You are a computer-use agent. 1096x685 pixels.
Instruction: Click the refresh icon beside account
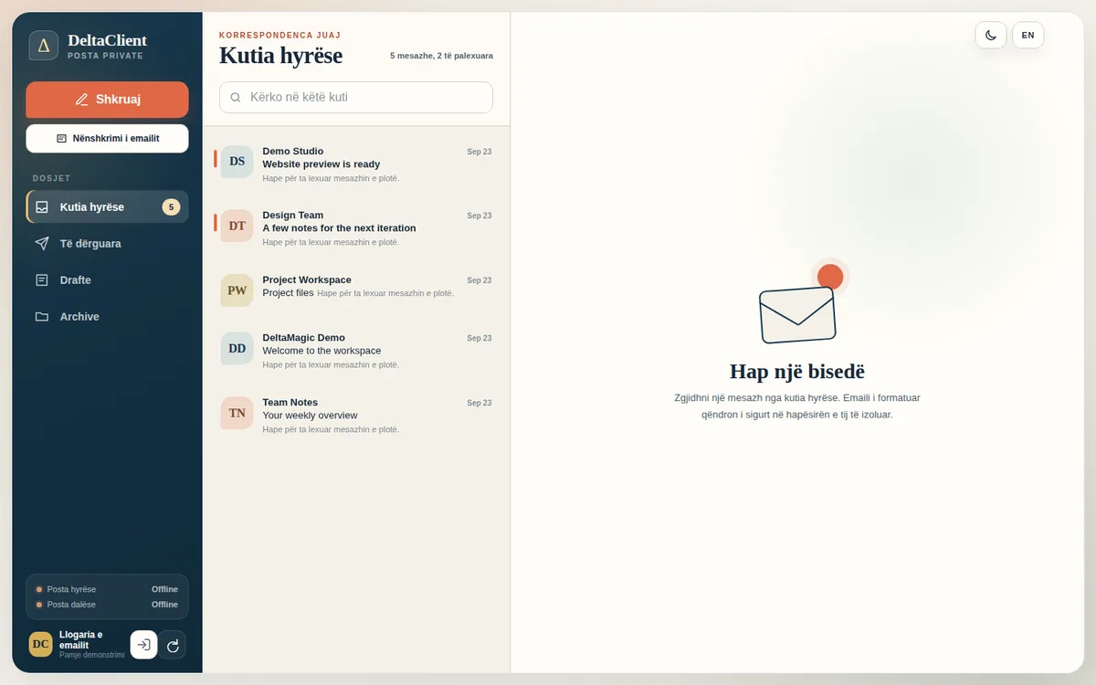[173, 645]
